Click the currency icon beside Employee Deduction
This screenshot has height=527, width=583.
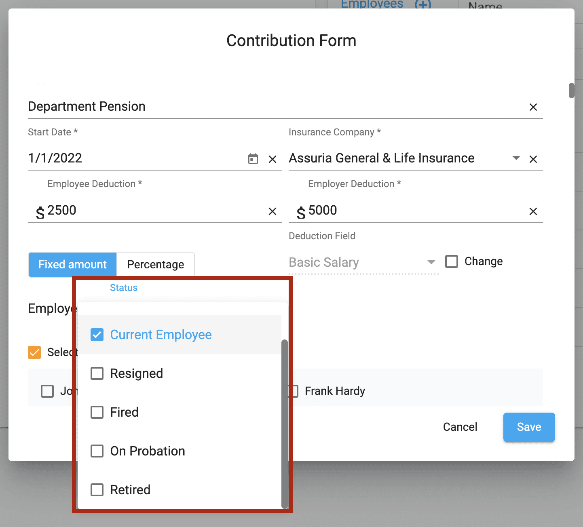(x=40, y=213)
